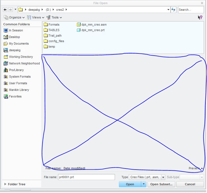Select In Session common folder
Viewport: 207px width, 193px height.
[x=13, y=30]
